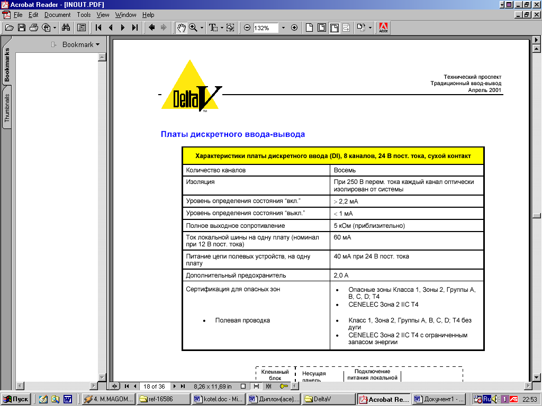Switch to Single Page layout in status bar

[243, 386]
